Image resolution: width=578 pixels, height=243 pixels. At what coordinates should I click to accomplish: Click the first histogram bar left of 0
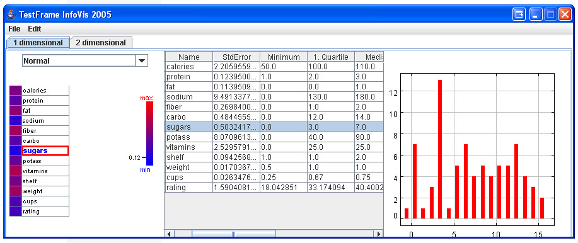[x=406, y=213]
